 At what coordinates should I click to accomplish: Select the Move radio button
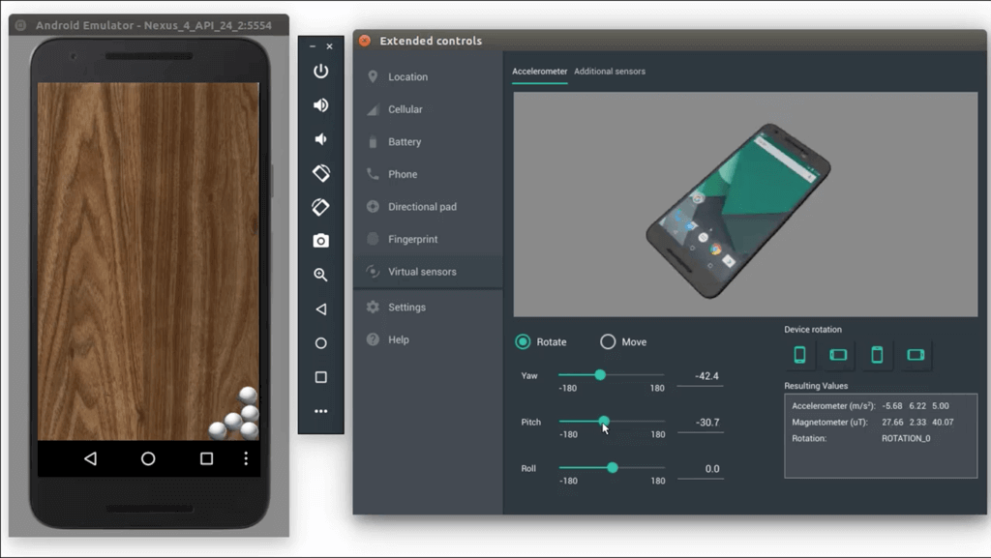608,341
